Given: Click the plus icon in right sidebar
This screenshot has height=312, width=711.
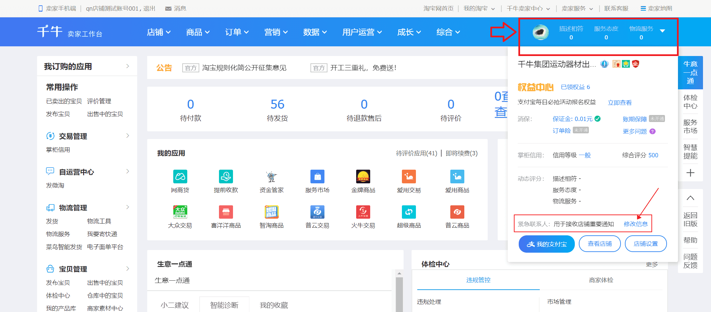Looking at the screenshot, I should (690, 173).
